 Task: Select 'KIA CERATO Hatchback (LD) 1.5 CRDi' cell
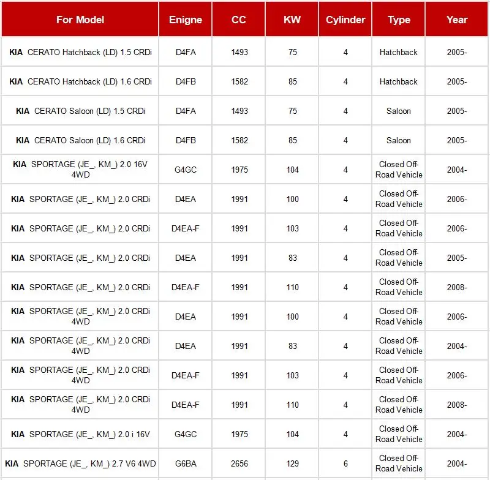[80, 52]
